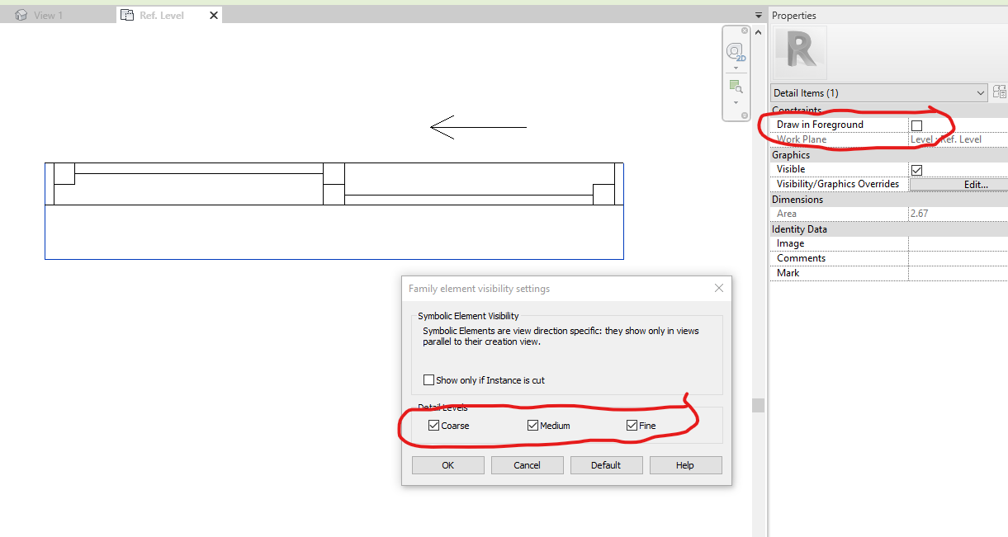Click the 3D house icon on View 1 tab
The height and width of the screenshot is (537, 1008).
tap(21, 14)
